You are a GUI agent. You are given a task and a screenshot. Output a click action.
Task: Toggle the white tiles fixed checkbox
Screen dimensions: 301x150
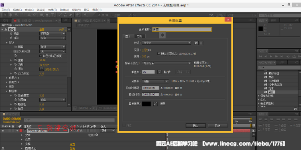[41, 56]
